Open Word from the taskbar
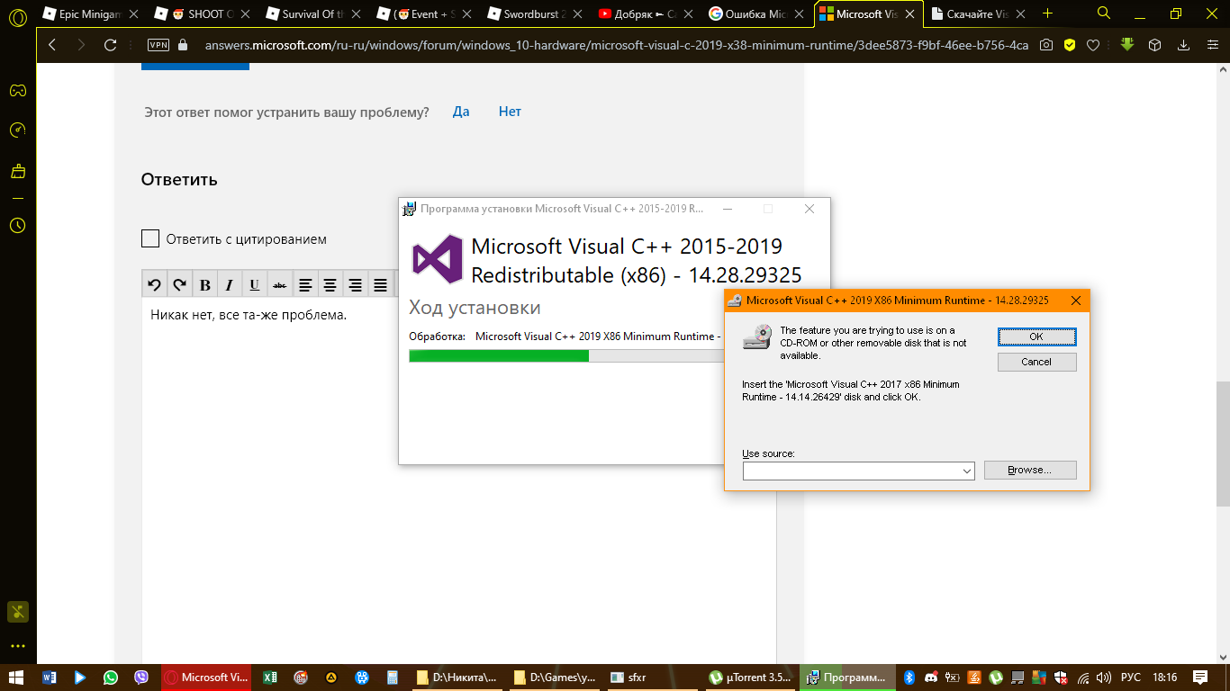The image size is (1230, 691). (x=49, y=678)
